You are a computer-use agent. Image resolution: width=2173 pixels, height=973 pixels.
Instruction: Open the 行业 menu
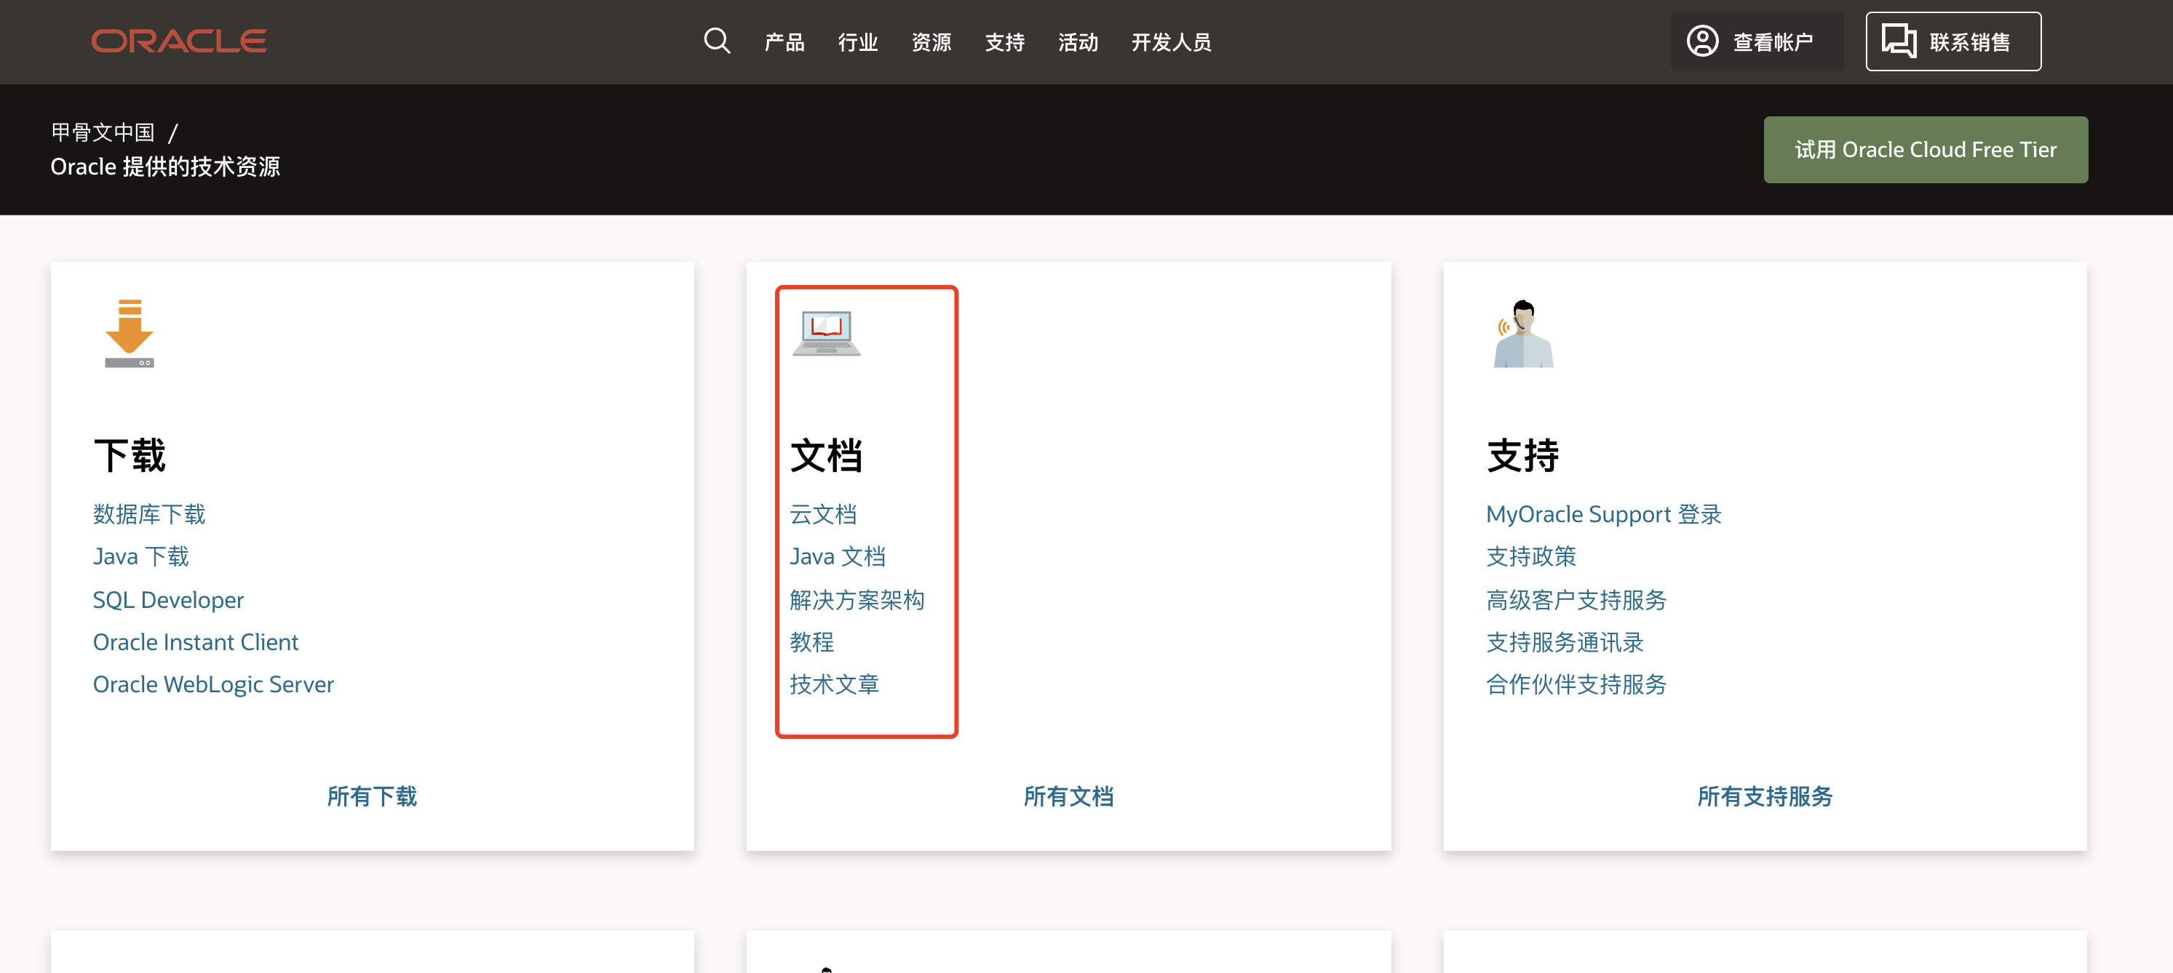pos(857,42)
